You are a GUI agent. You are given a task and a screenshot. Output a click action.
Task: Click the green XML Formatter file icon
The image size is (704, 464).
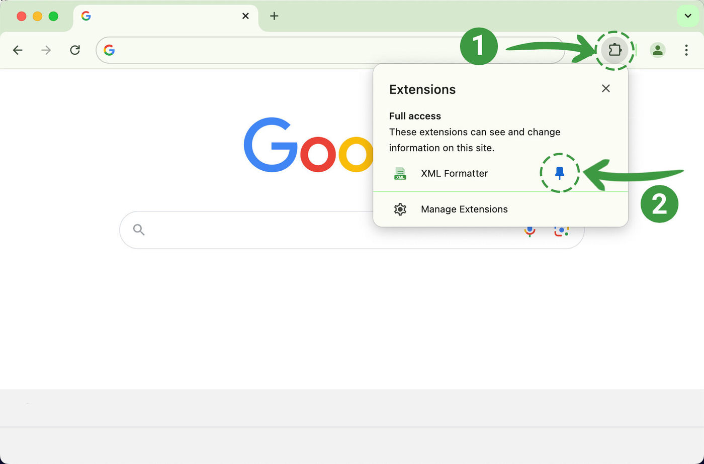click(x=400, y=173)
